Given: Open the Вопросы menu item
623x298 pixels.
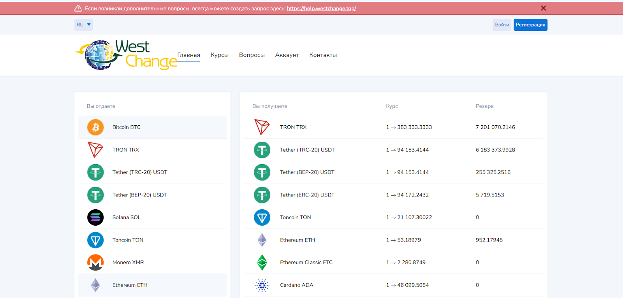Looking at the screenshot, I should 252,55.
